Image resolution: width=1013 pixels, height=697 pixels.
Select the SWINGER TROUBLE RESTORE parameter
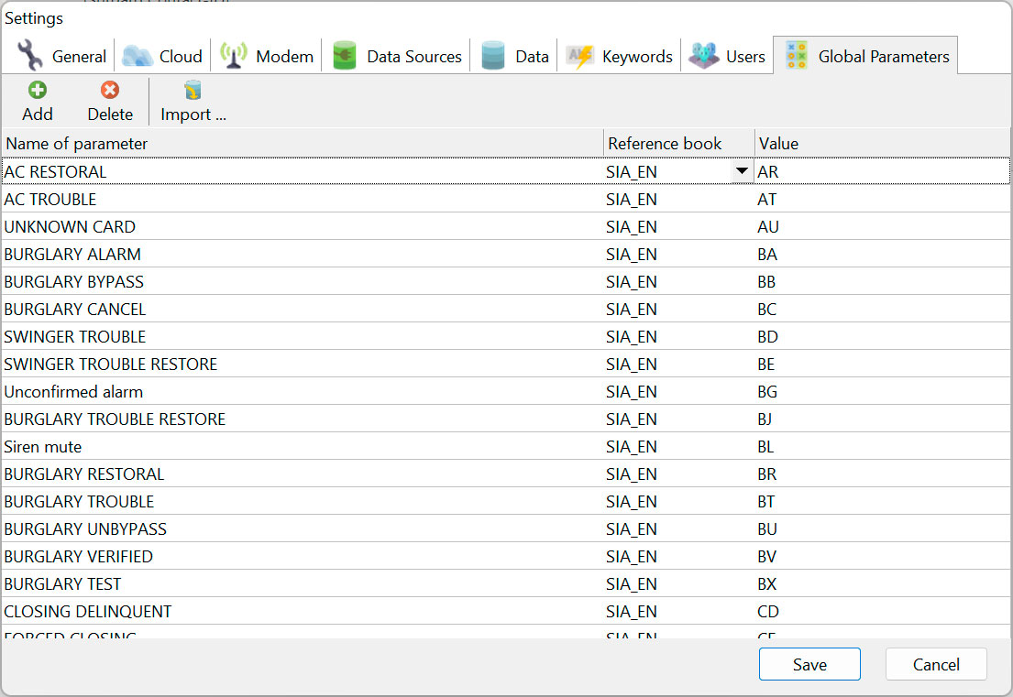tap(111, 364)
